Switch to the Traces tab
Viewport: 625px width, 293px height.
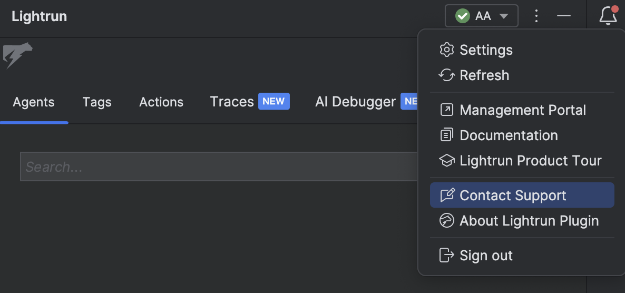(232, 102)
